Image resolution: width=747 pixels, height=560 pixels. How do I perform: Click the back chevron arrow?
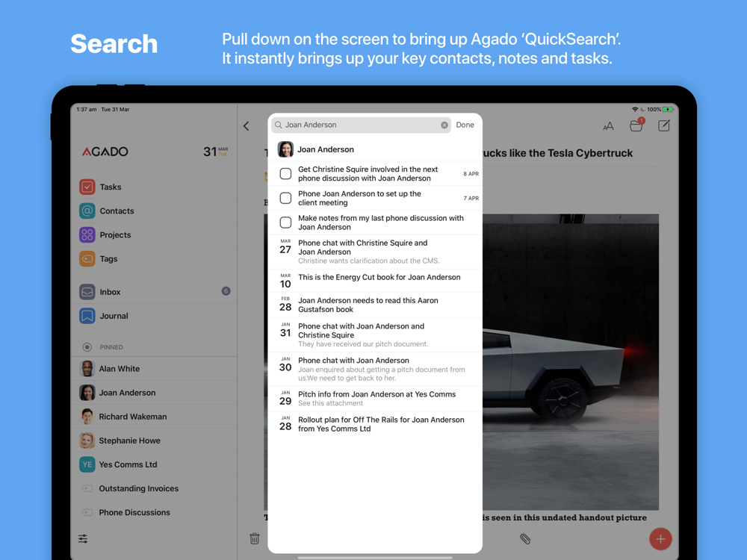[x=247, y=125]
